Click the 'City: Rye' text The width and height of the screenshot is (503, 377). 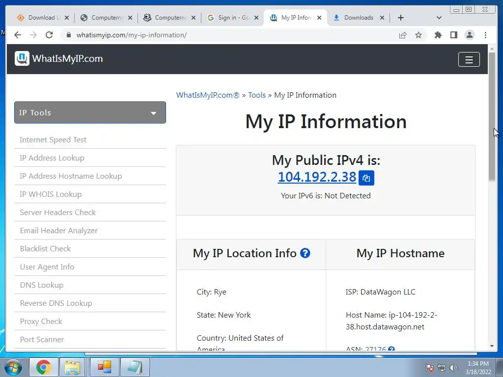click(x=211, y=292)
